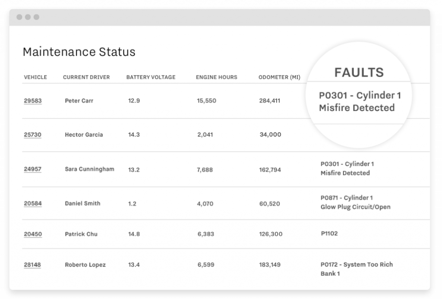Sort table by the VEHICLE column
This screenshot has height=299, width=442.
(x=35, y=77)
